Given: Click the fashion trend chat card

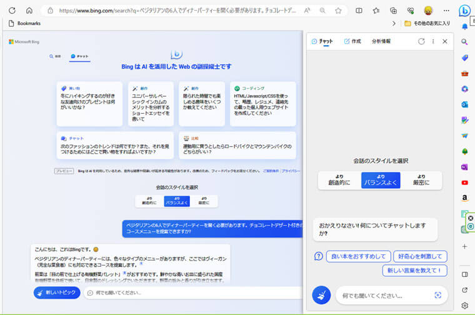Looking at the screenshot, I should [x=115, y=146].
